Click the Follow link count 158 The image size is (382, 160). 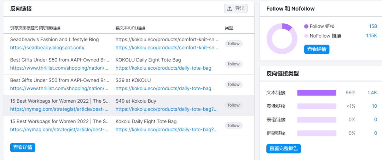[x=373, y=26]
